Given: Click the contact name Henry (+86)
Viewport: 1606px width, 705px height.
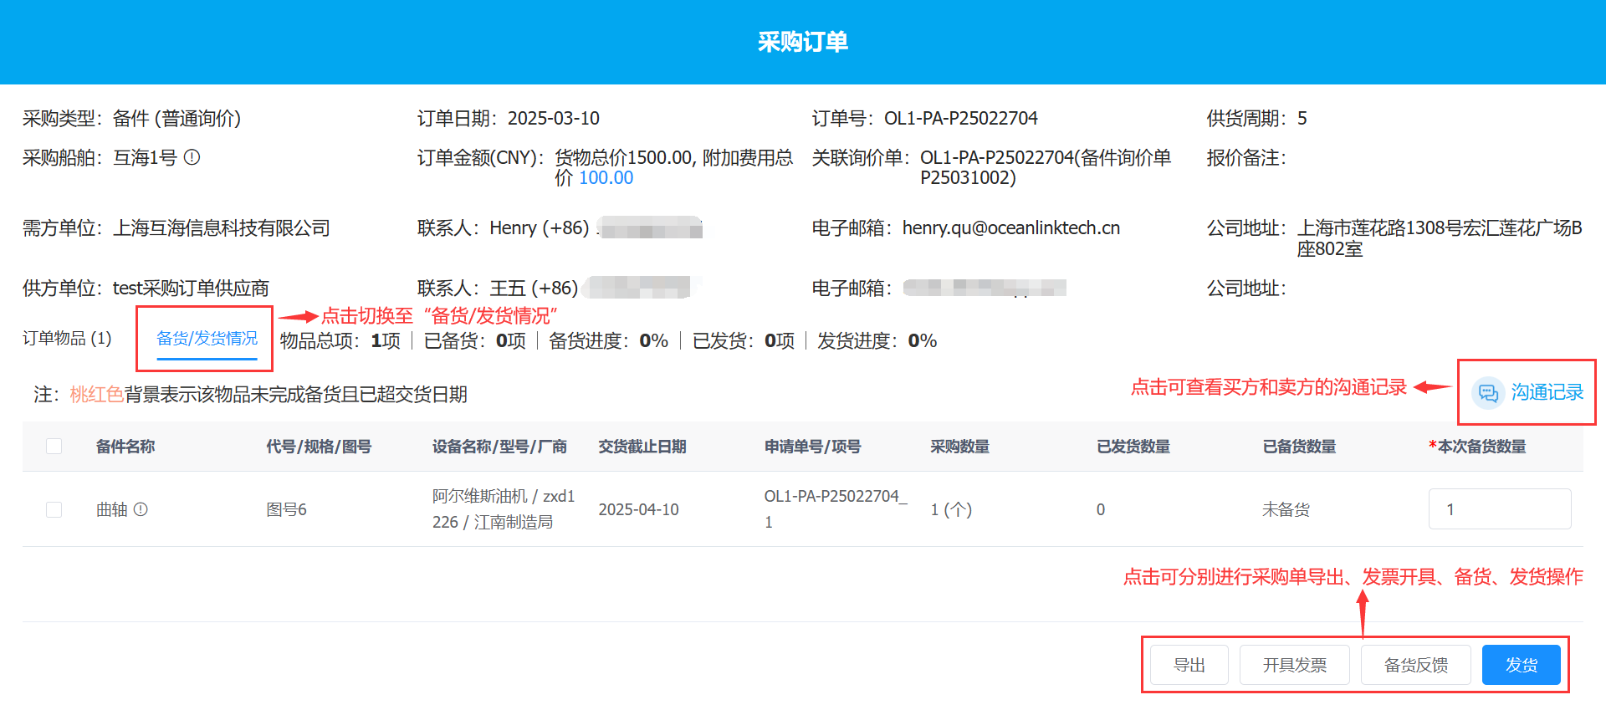Looking at the screenshot, I should pos(540,228).
